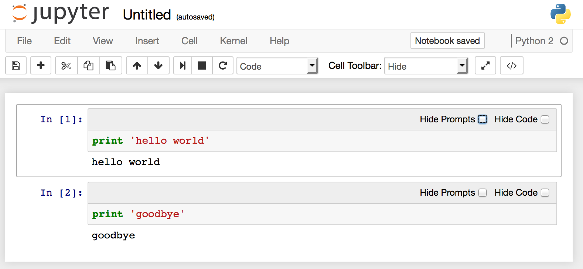Click the Cell Toolbar label
Image resolution: width=583 pixels, height=269 pixels.
[x=355, y=66]
